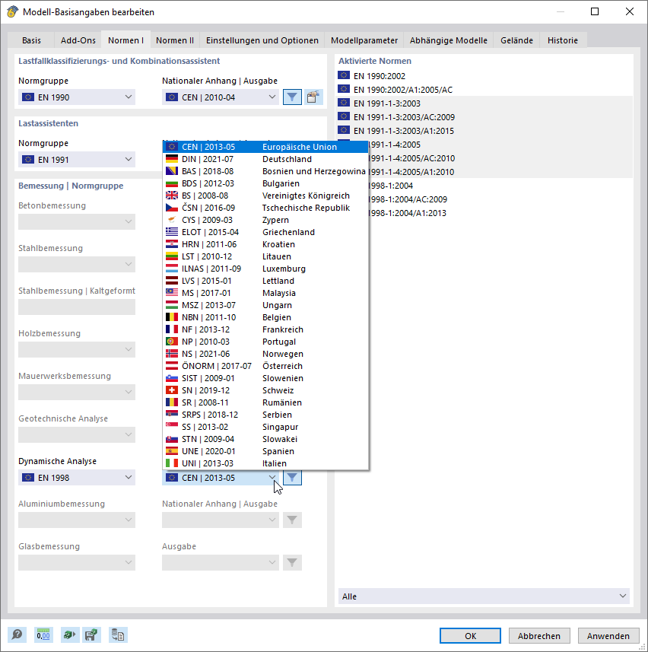The image size is (648, 652).
Task: Select NS | 2021-06 Norwegen
Action: (x=265, y=354)
